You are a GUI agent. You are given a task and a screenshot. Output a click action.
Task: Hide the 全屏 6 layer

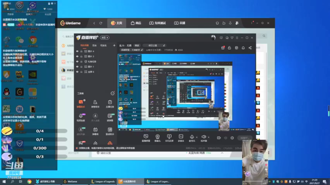tap(77, 72)
